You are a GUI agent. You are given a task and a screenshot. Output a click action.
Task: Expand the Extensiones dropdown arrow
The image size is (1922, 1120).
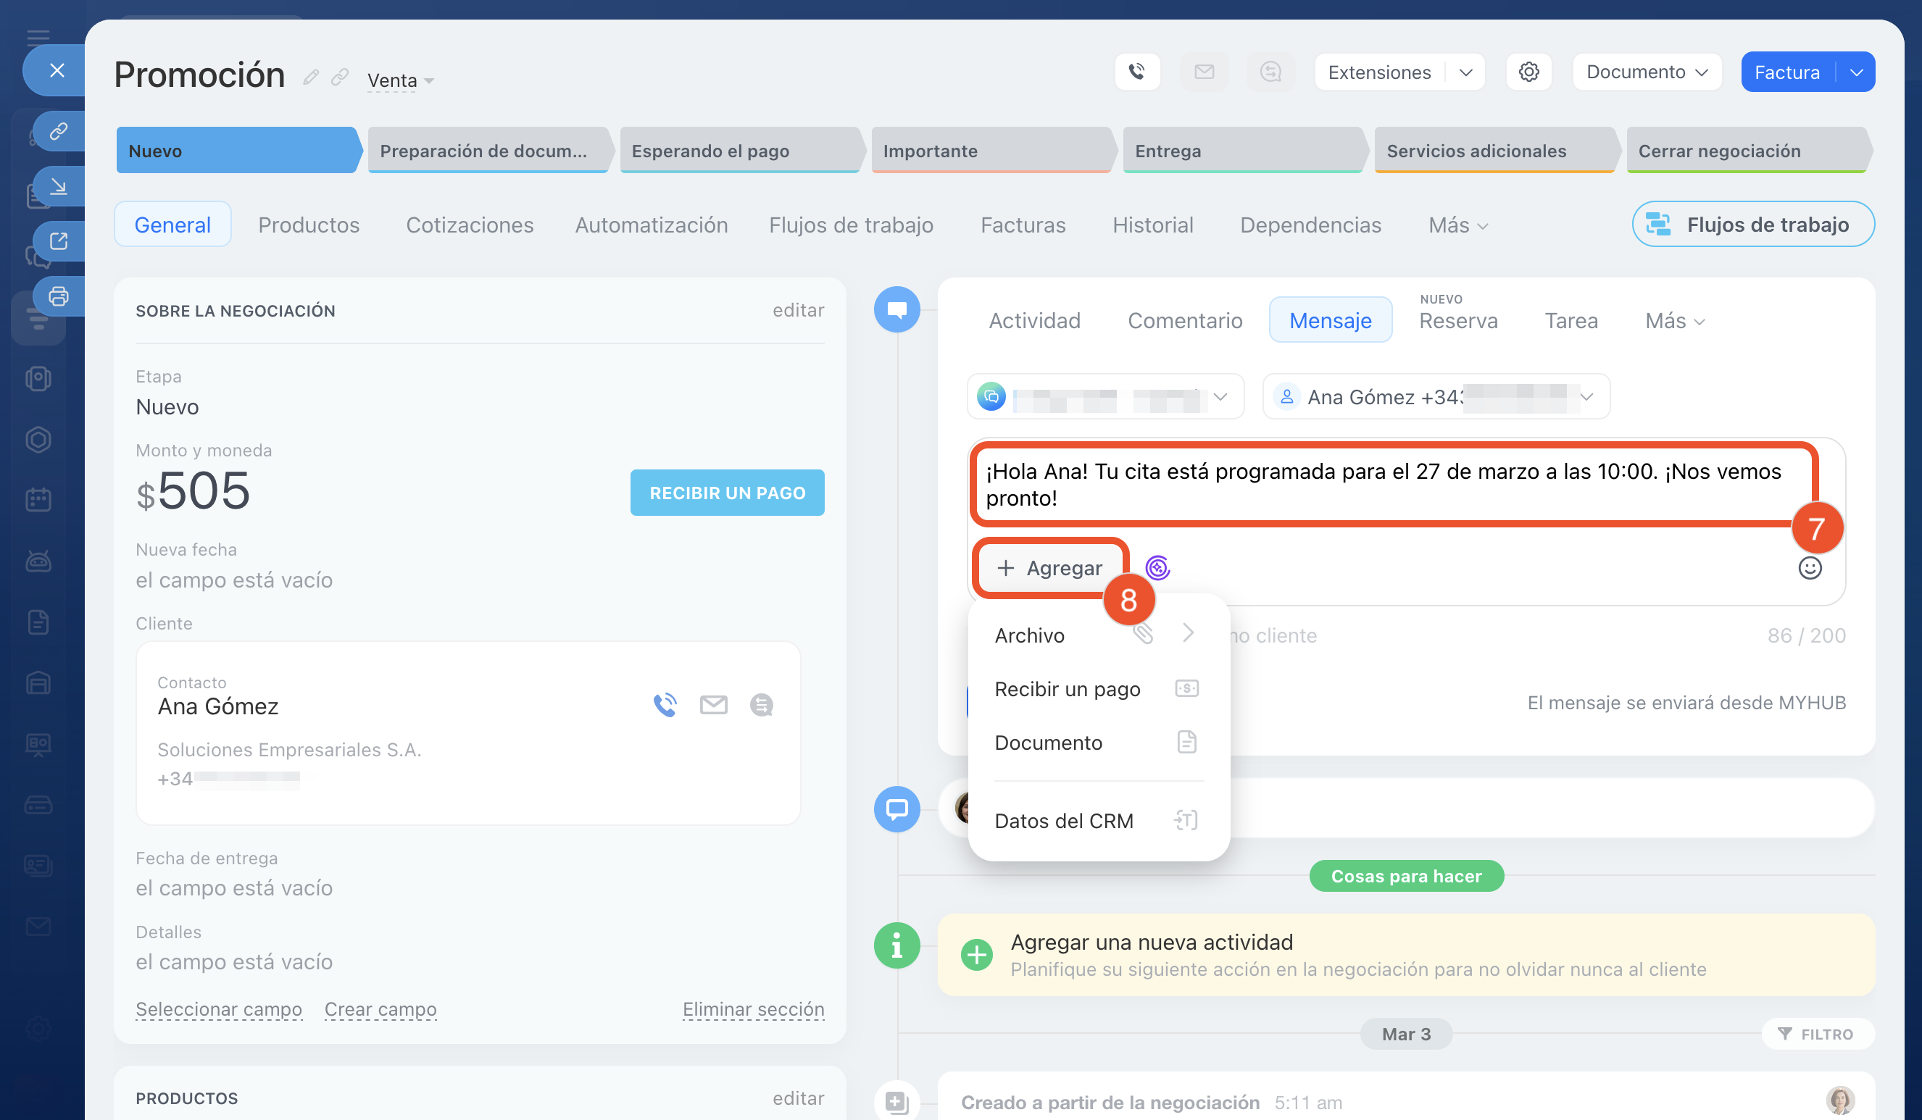(1465, 72)
